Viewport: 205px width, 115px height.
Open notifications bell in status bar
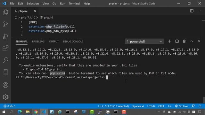[x=200, y=106]
